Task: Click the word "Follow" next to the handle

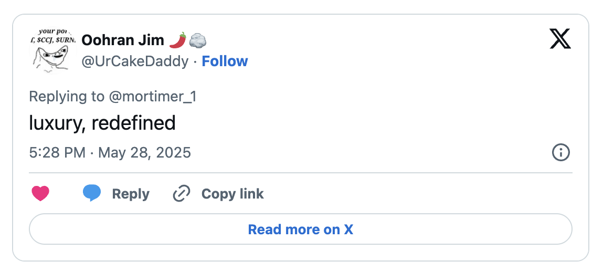Action: click(225, 61)
